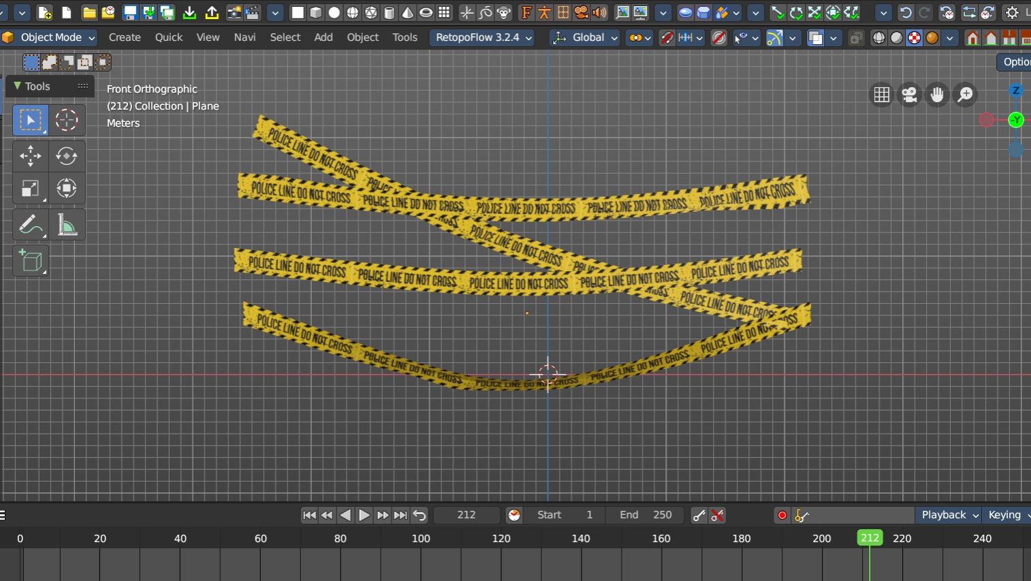Enable auto keying record button
The width and height of the screenshot is (1031, 581).
tap(782, 516)
